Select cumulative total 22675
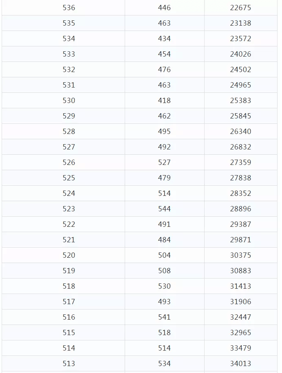 pyautogui.click(x=240, y=8)
